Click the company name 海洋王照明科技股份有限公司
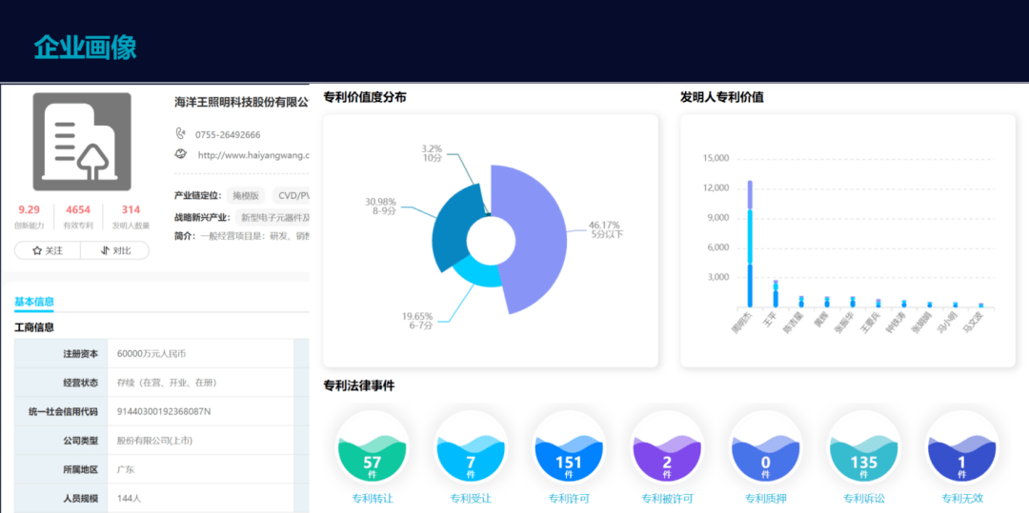 coord(241,102)
